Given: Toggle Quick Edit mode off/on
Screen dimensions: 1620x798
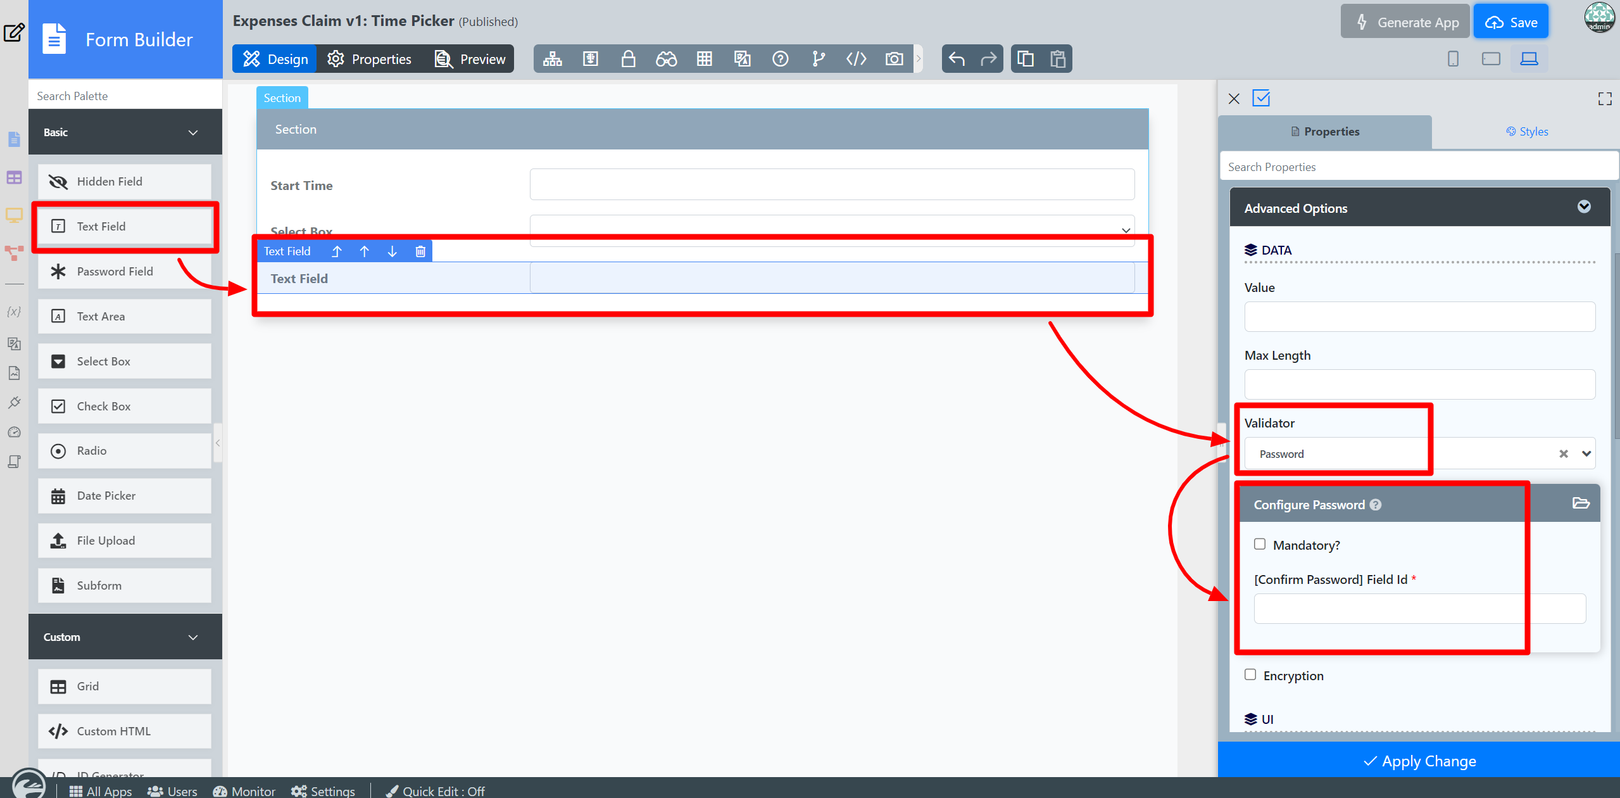Looking at the screenshot, I should click(x=436, y=791).
